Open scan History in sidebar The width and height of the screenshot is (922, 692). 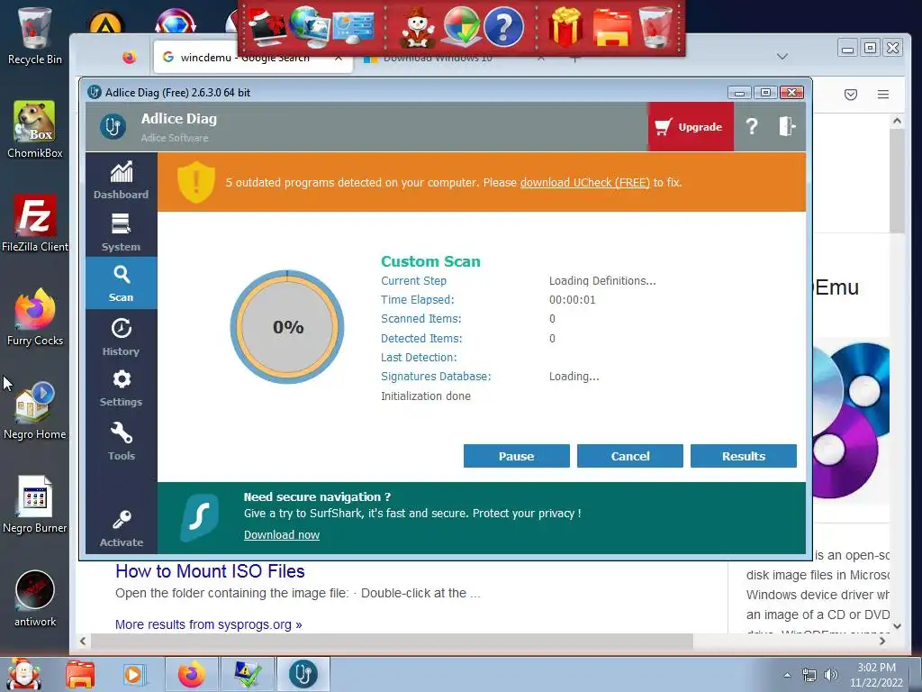click(x=122, y=336)
